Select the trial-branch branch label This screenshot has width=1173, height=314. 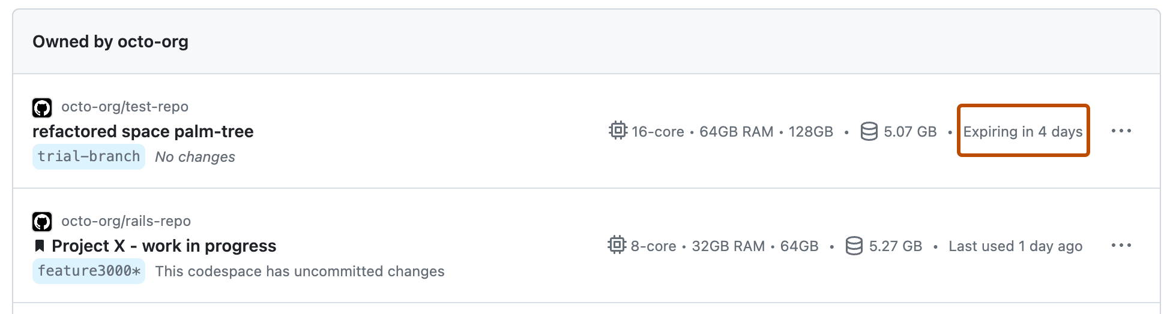(x=89, y=157)
